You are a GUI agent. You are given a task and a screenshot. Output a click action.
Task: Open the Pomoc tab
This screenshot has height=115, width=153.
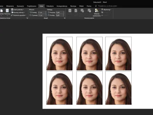point(89,6)
